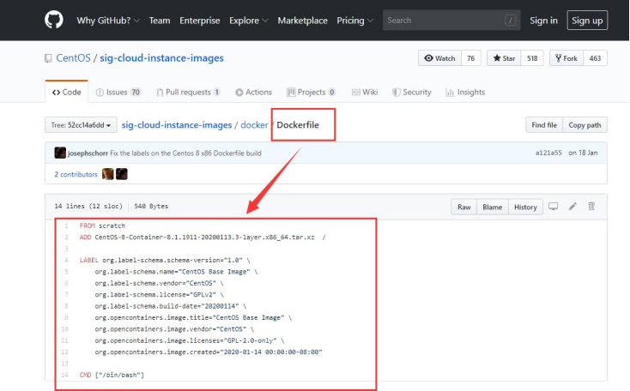The width and height of the screenshot is (630, 391).
Task: Delete file using the trash icon
Action: (x=591, y=207)
